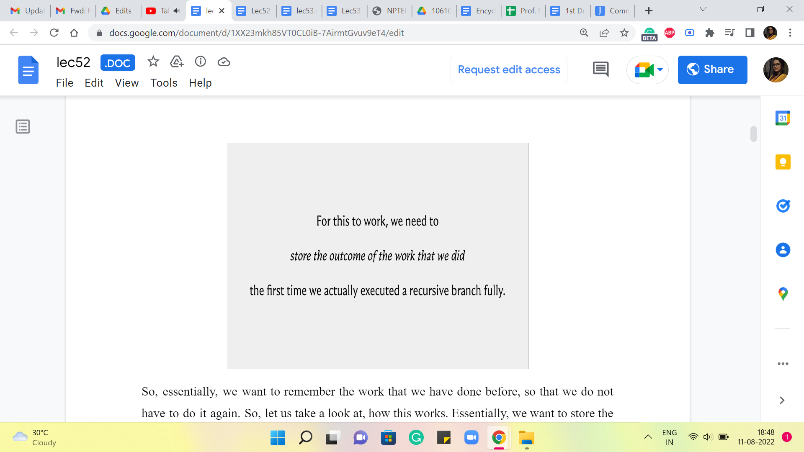This screenshot has width=804, height=452.
Task: Check the cloud document status icon
Action: pyautogui.click(x=224, y=62)
